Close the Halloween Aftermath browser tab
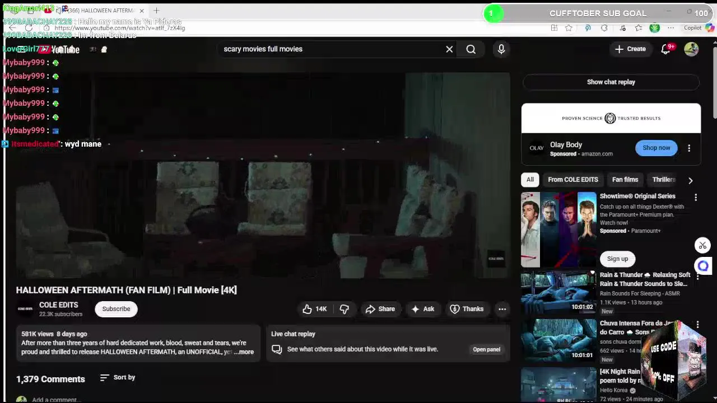This screenshot has height=403, width=717. [142, 11]
